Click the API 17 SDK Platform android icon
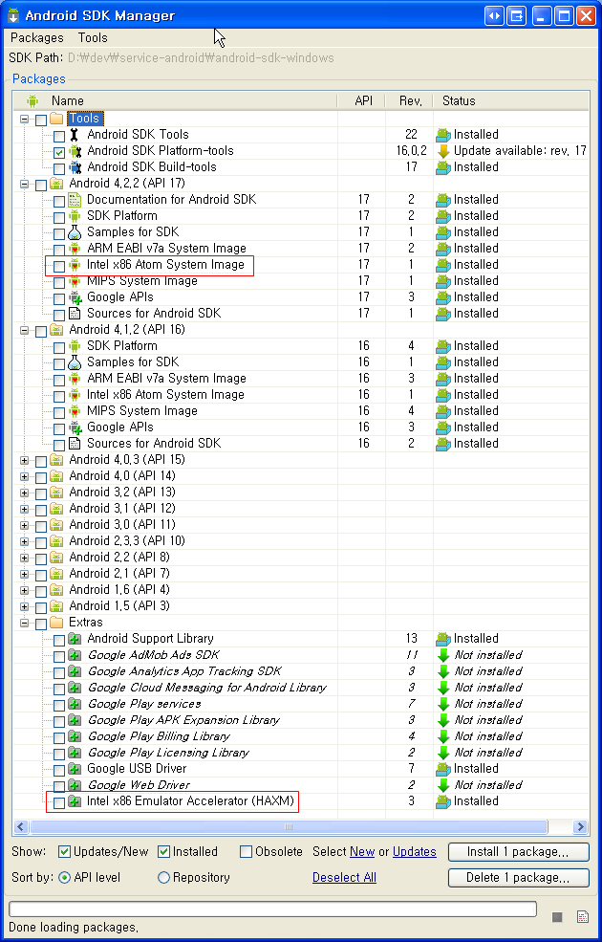This screenshot has width=602, height=942. click(x=75, y=216)
